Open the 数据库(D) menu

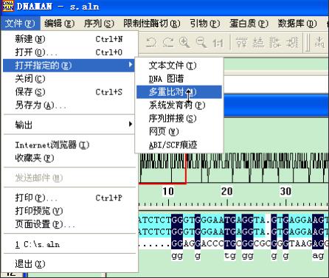[297, 24]
